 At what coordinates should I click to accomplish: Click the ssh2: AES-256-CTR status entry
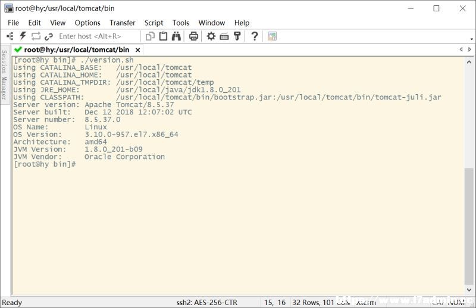[206, 303]
